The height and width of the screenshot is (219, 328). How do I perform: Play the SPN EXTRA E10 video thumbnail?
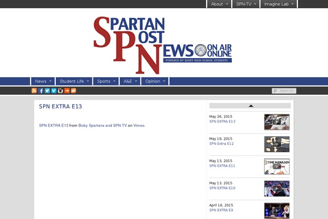(x=277, y=188)
